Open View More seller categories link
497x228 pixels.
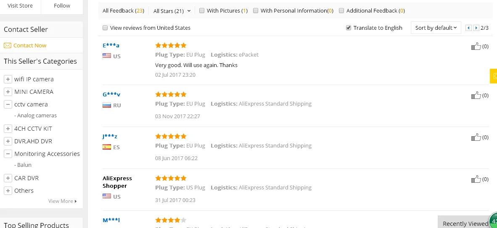click(63, 201)
